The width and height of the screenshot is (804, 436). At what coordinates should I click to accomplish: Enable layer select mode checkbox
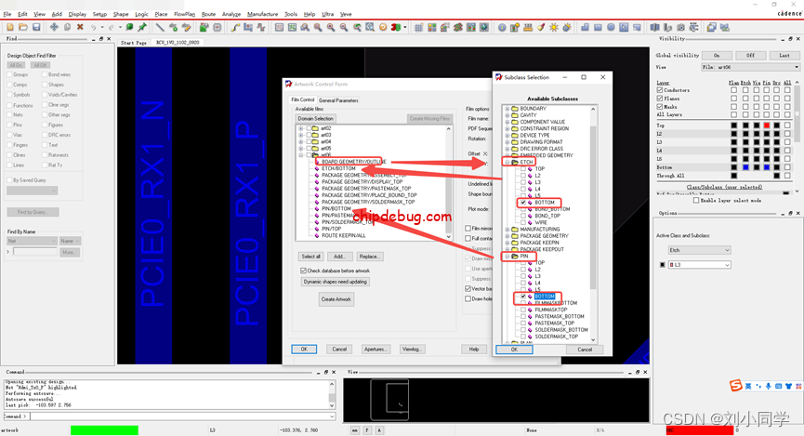696,200
